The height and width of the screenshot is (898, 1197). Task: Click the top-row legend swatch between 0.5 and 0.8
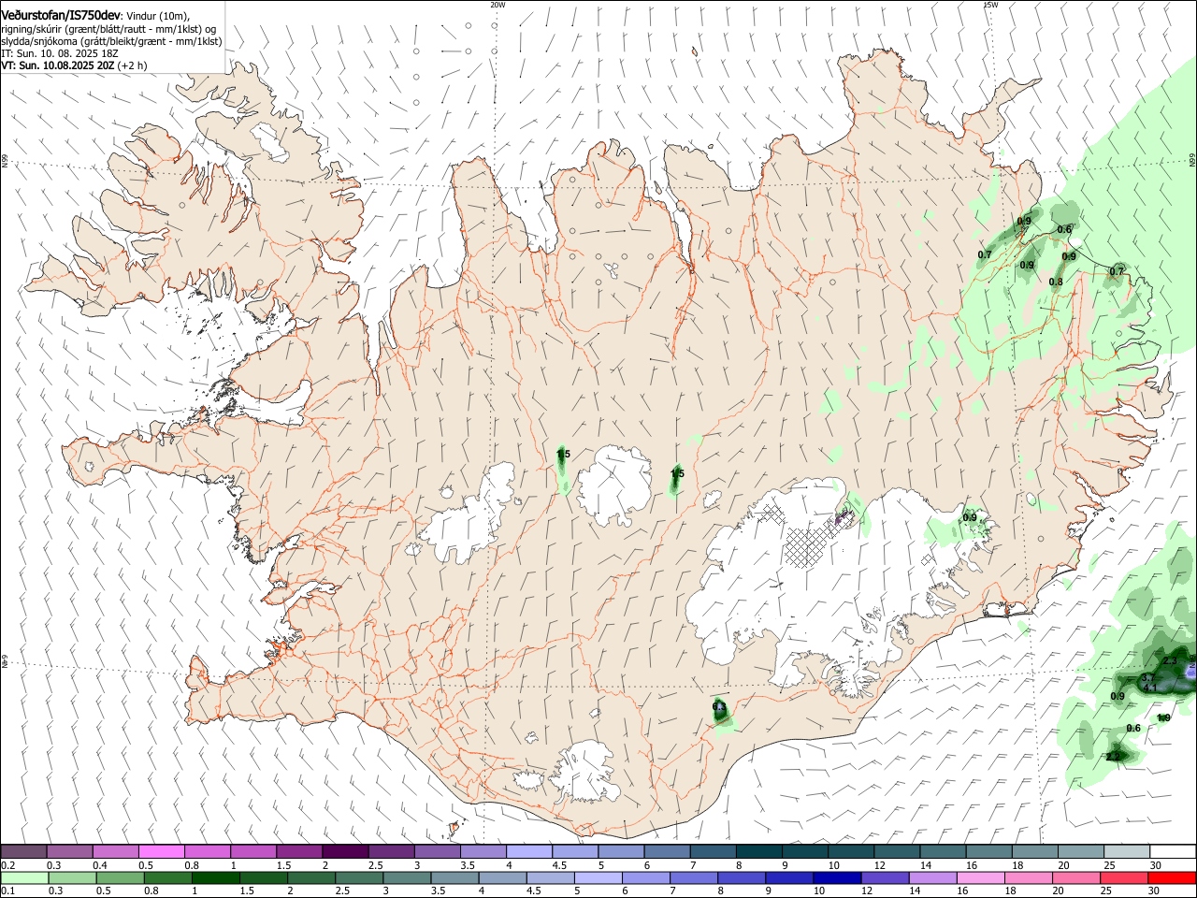(x=161, y=852)
